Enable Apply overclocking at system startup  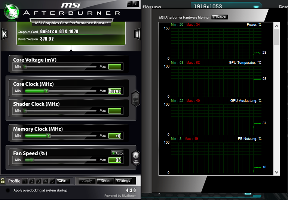point(8,190)
